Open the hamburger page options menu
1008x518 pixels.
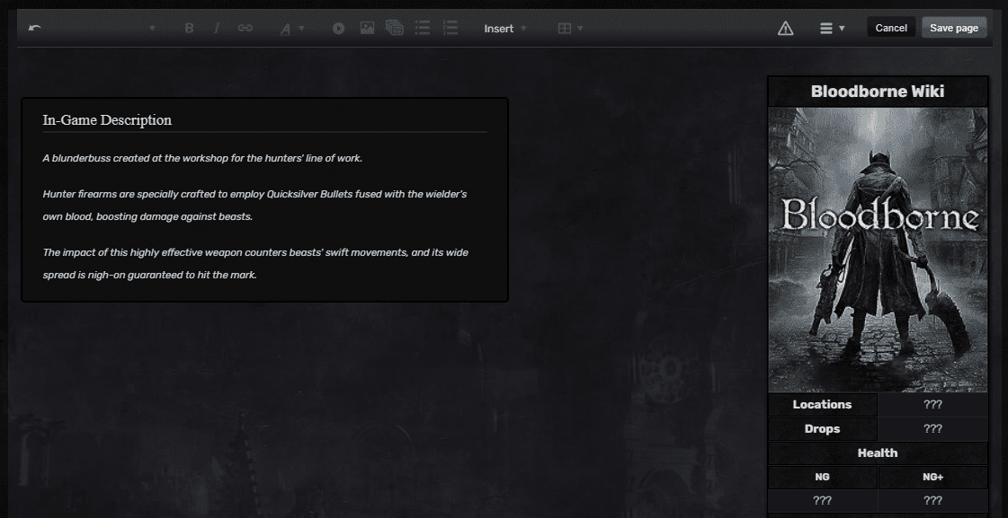pyautogui.click(x=832, y=28)
